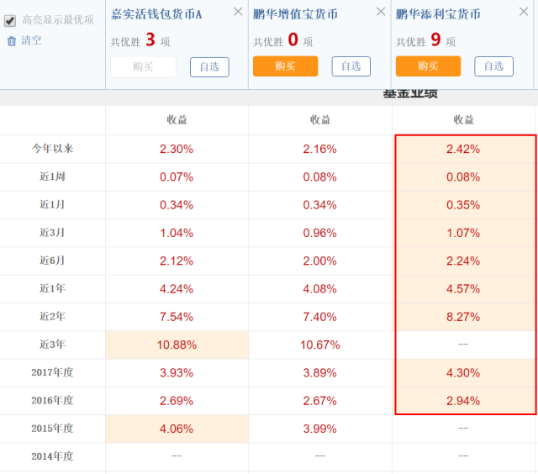Screen dimensions: 538x474
Task: Select the 今年以来 row label
Action: (52, 149)
